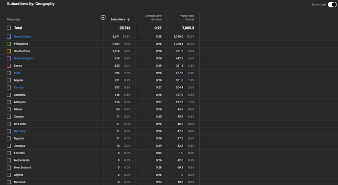Open the Germany link
338x185 pixels.
20,131
